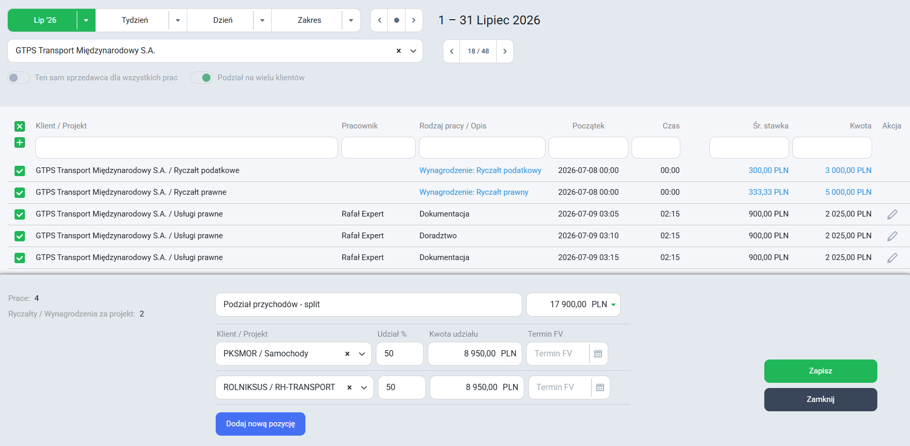
Task: Clear PKSMOR / Samochody selection
Action: coord(347,354)
